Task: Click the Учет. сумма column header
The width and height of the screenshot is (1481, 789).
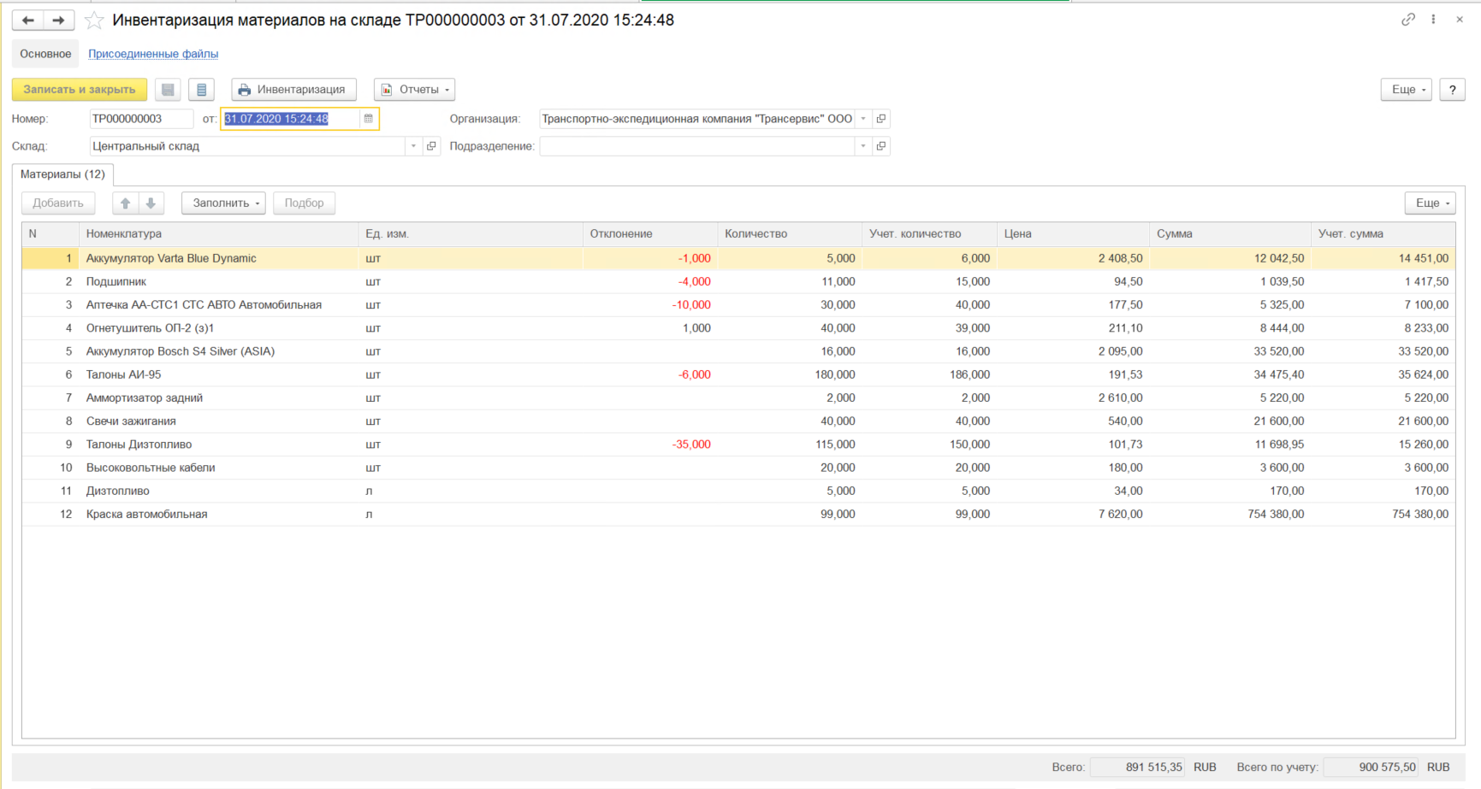Action: (1383, 234)
